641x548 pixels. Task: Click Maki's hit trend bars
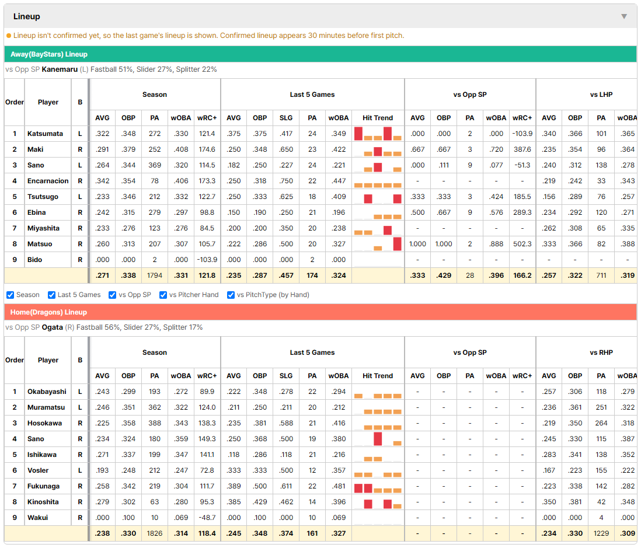(x=378, y=149)
